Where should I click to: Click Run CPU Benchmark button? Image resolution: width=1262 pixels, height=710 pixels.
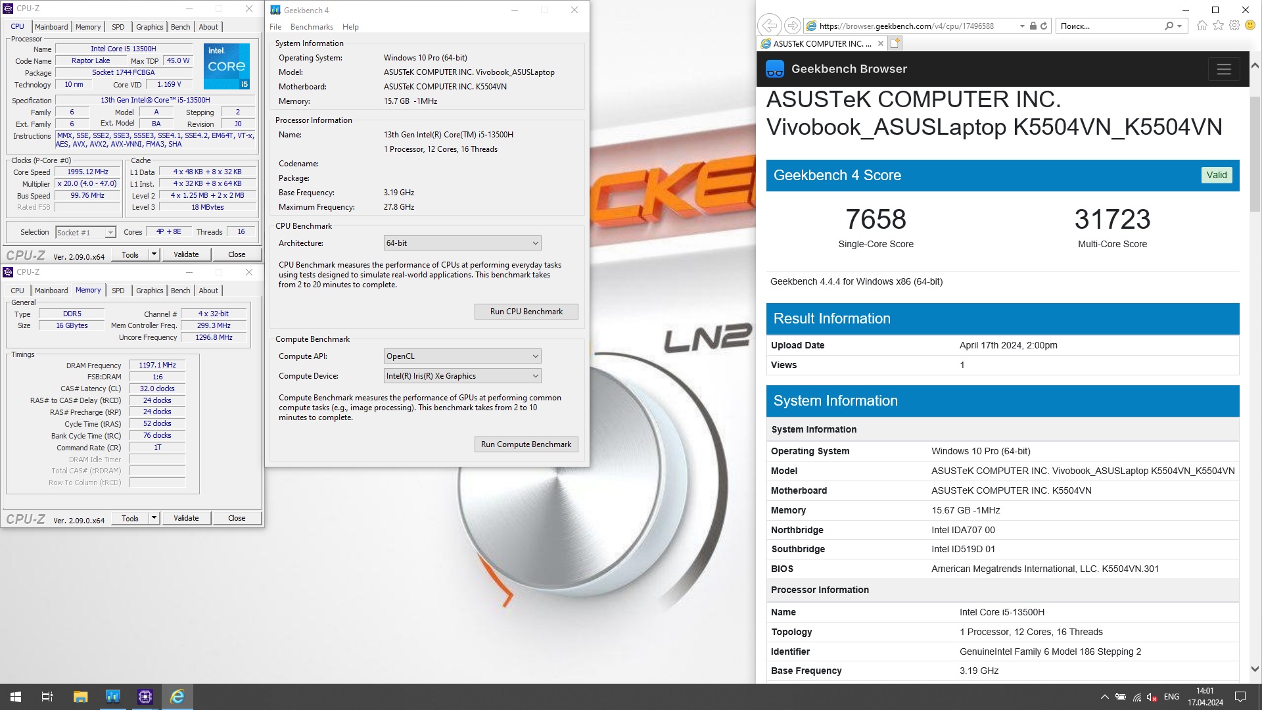(526, 312)
